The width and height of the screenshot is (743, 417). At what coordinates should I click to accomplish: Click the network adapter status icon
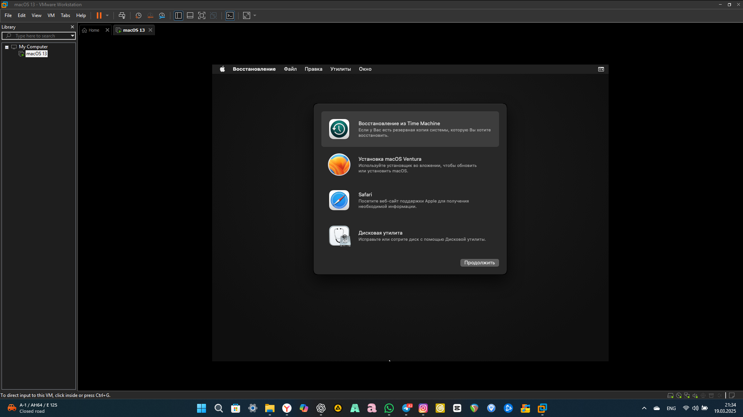(x=687, y=396)
